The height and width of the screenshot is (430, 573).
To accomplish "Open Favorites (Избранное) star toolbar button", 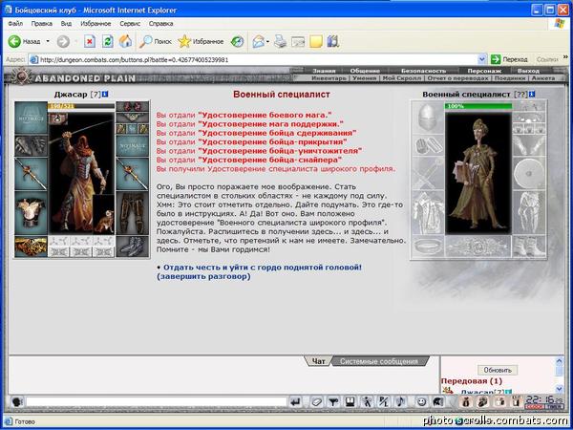I will click(201, 42).
